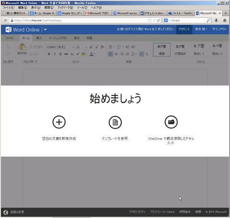This screenshot has height=218, width=230.
Task: Click the redo arrow icon
Action: pos(8,54)
